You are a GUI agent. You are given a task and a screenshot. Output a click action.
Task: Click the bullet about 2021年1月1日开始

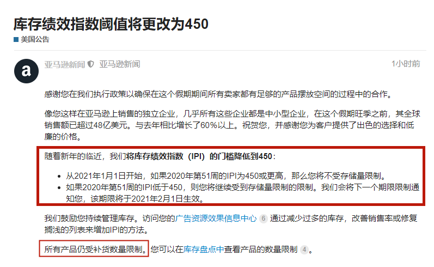coord(225,176)
